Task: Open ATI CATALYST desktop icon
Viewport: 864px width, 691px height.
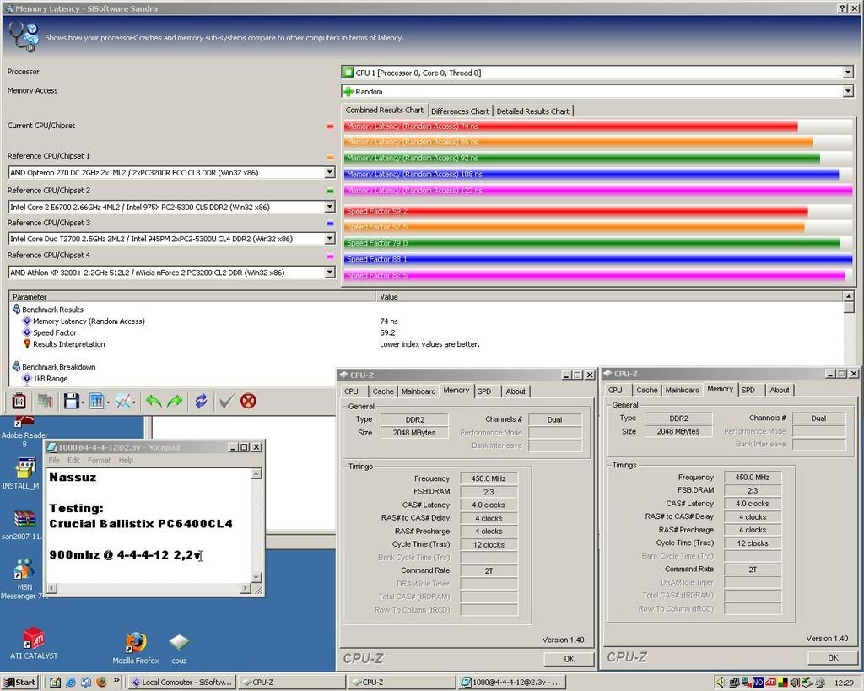Action: (x=34, y=643)
